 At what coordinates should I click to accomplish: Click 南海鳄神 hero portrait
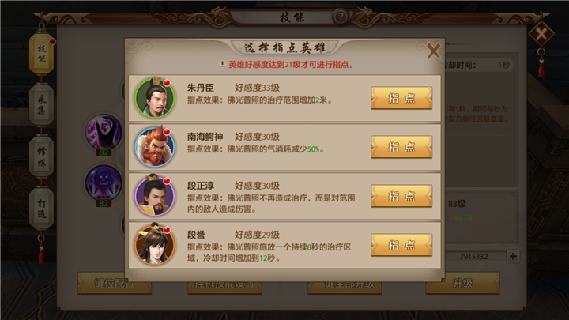155,147
